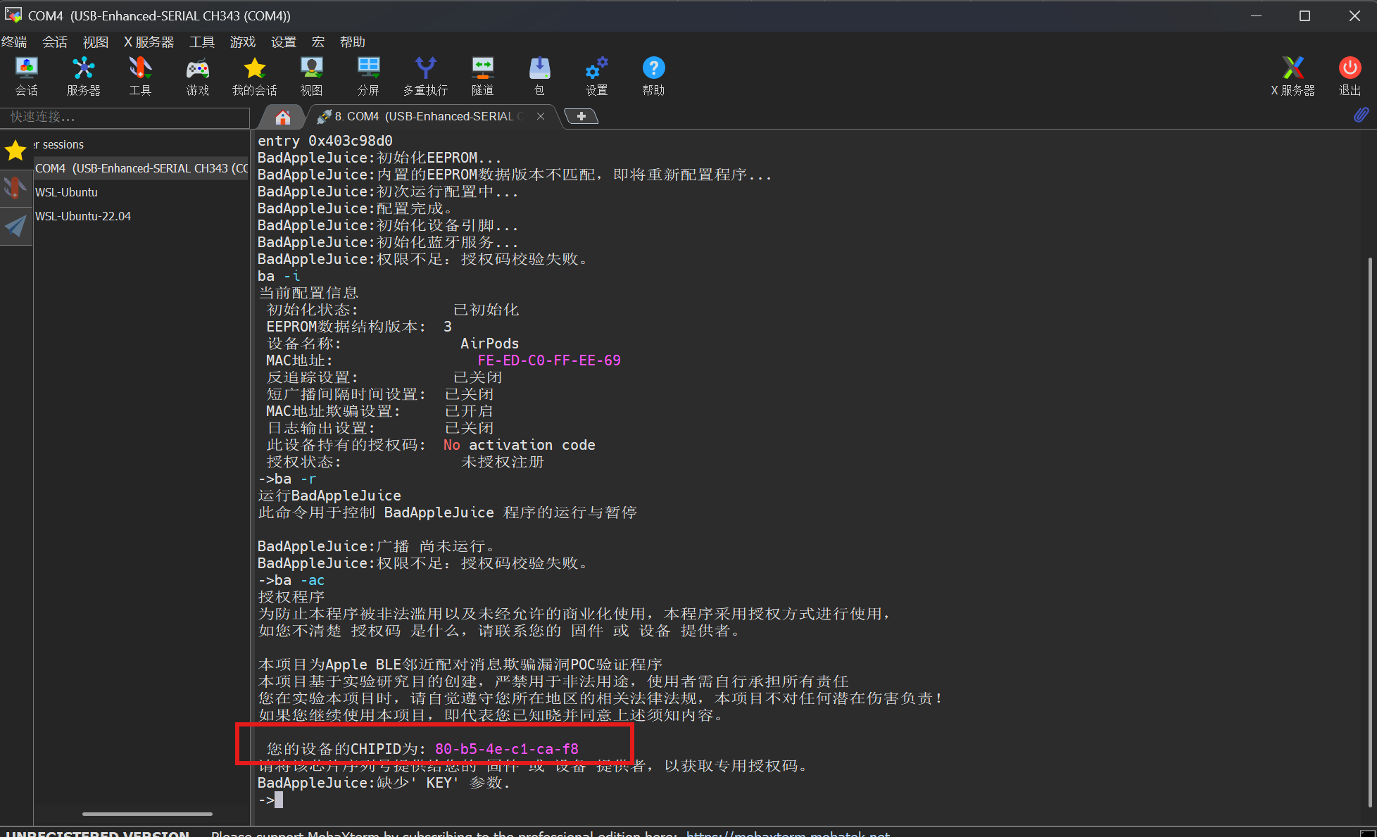Open the 包 (Packages) download icon
This screenshot has width=1377, height=837.
pyautogui.click(x=539, y=75)
